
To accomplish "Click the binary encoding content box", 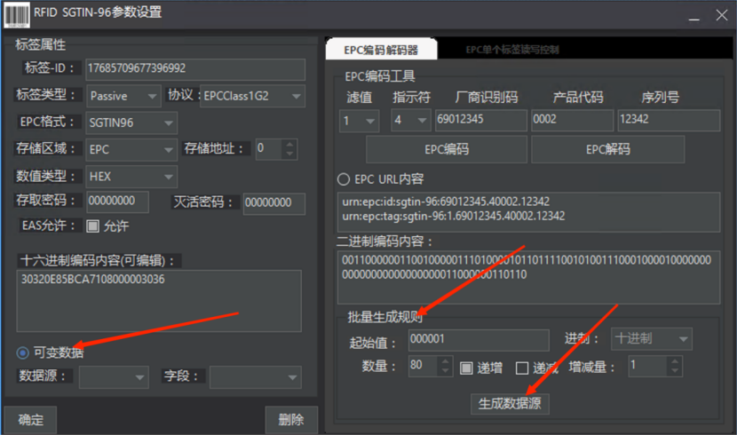I will [529, 277].
